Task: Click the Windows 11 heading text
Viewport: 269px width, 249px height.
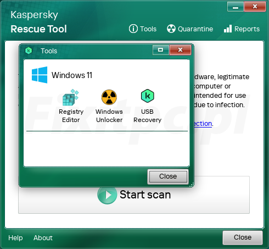Action: pos(72,75)
